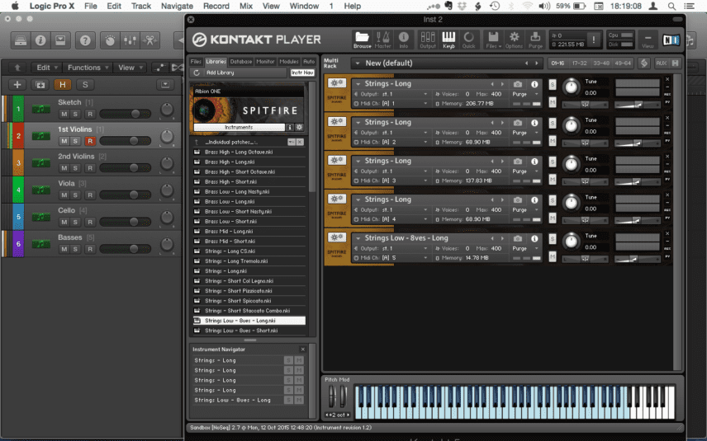Open the Master editor in Kontakt

coord(382,40)
